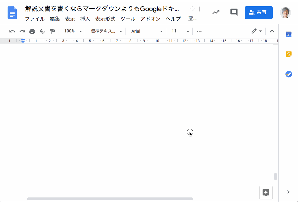Hide the menus with the up chevron
Viewport: 298px width, 202px height.
[x=272, y=31]
